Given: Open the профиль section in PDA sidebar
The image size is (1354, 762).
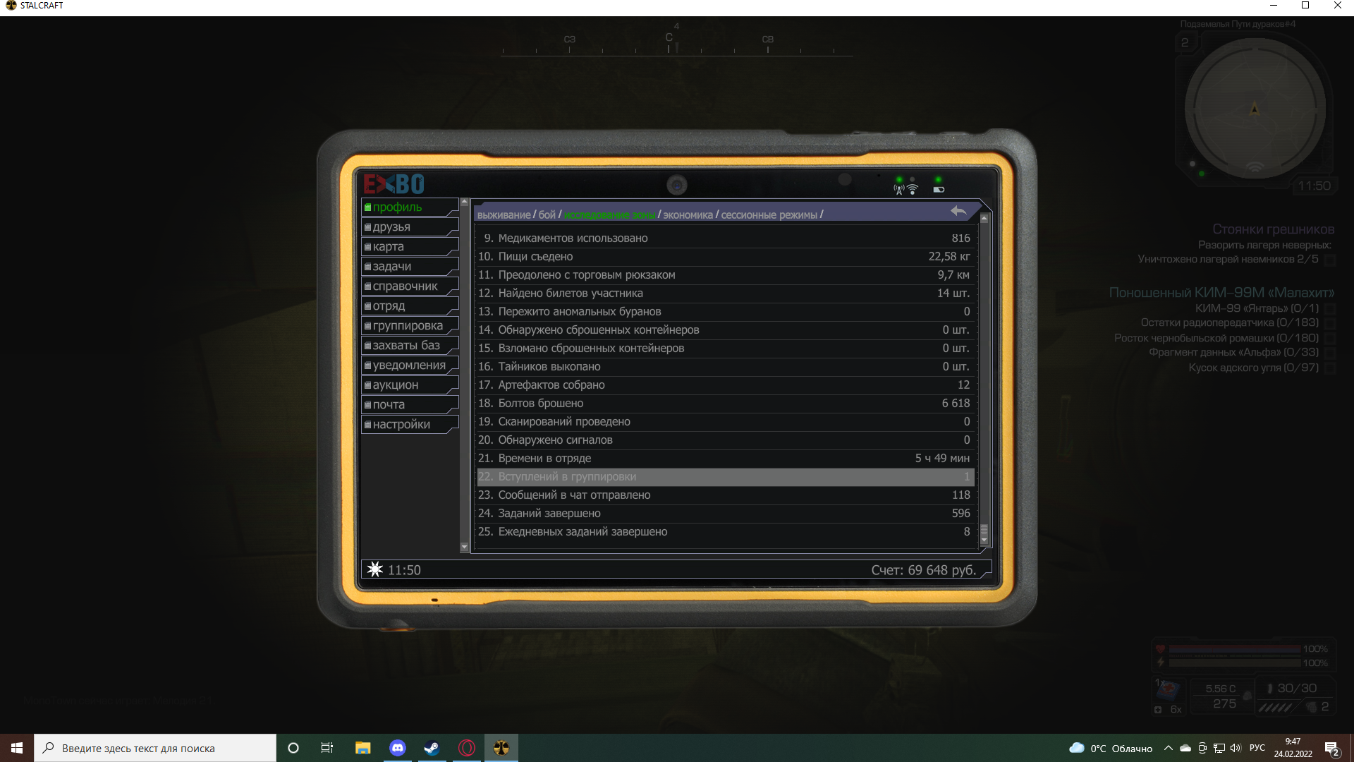Looking at the screenshot, I should pyautogui.click(x=410, y=207).
